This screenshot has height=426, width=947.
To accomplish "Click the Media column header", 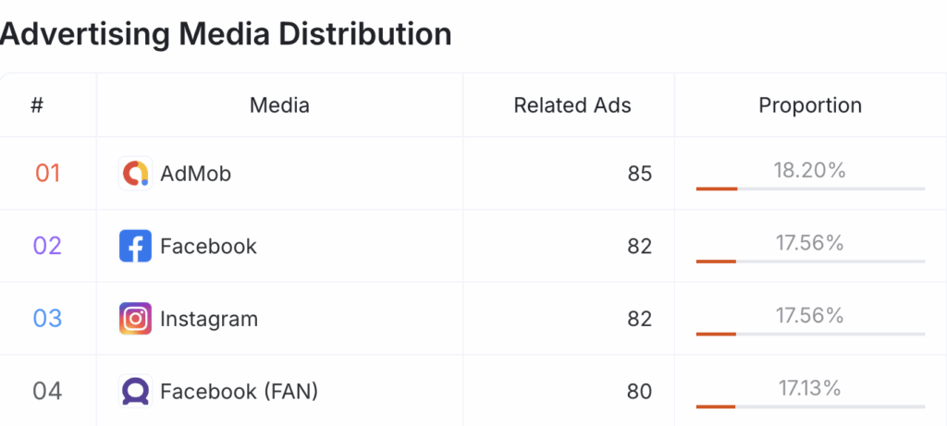I will pos(279,105).
